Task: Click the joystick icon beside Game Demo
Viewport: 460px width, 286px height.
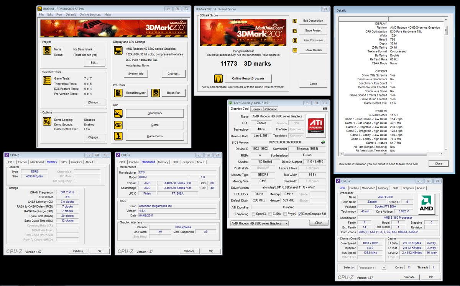Action: 118,136
